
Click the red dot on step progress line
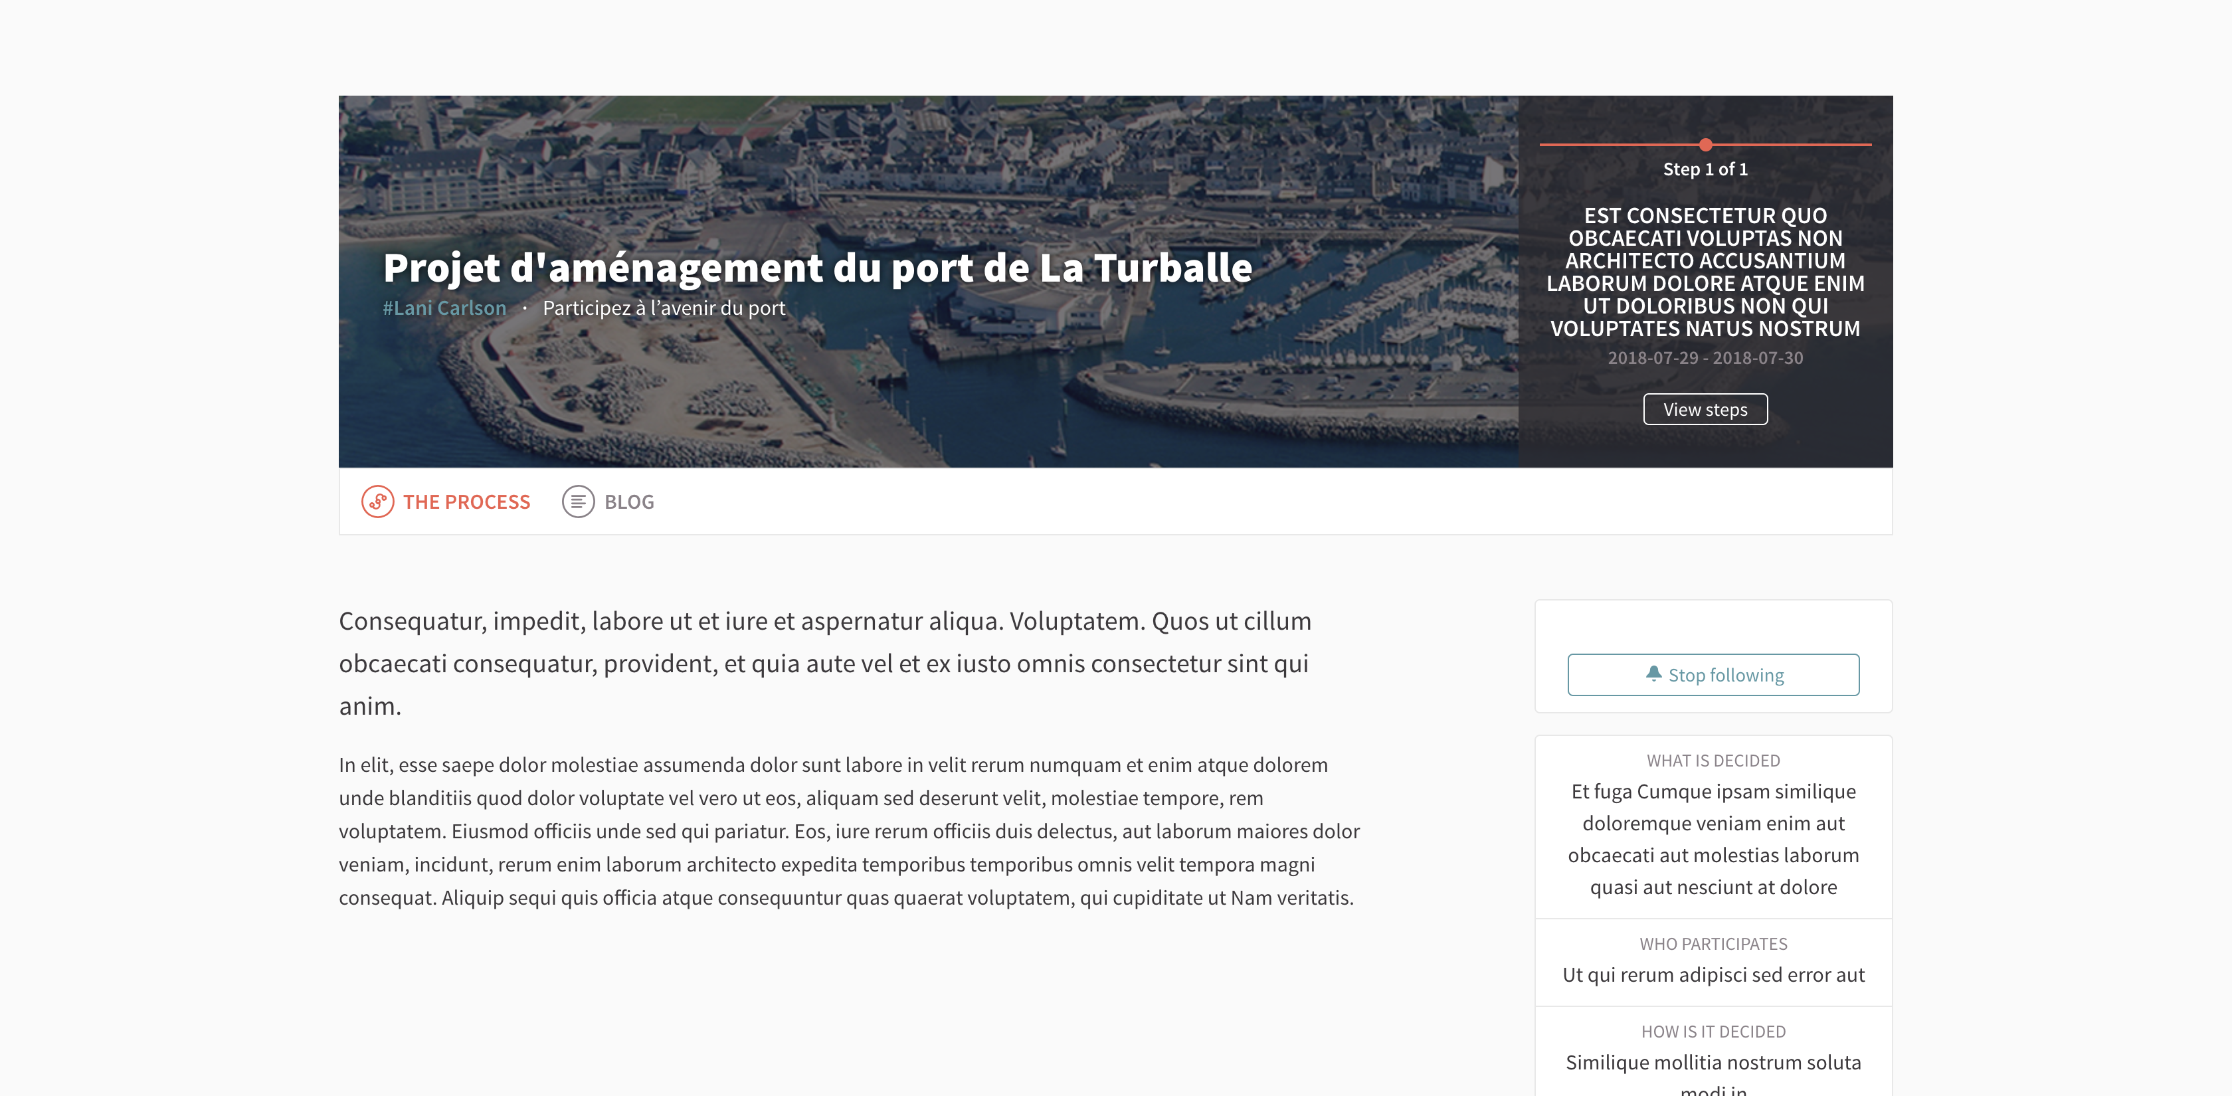[x=1705, y=145]
